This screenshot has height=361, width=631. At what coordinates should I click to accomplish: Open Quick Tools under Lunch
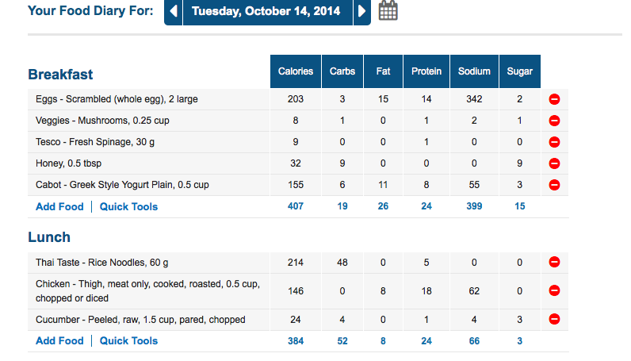(x=128, y=340)
